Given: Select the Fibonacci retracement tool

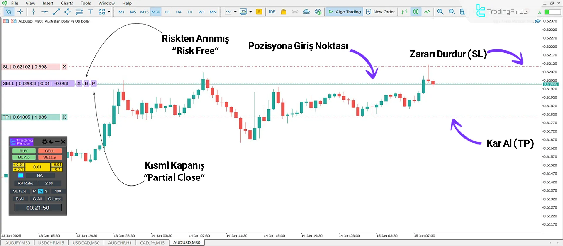Looking at the screenshot, I should pos(79,12).
